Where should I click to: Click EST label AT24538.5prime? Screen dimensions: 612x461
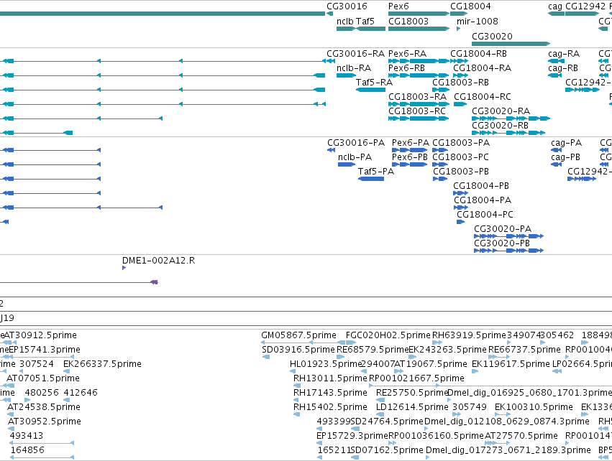(x=44, y=407)
